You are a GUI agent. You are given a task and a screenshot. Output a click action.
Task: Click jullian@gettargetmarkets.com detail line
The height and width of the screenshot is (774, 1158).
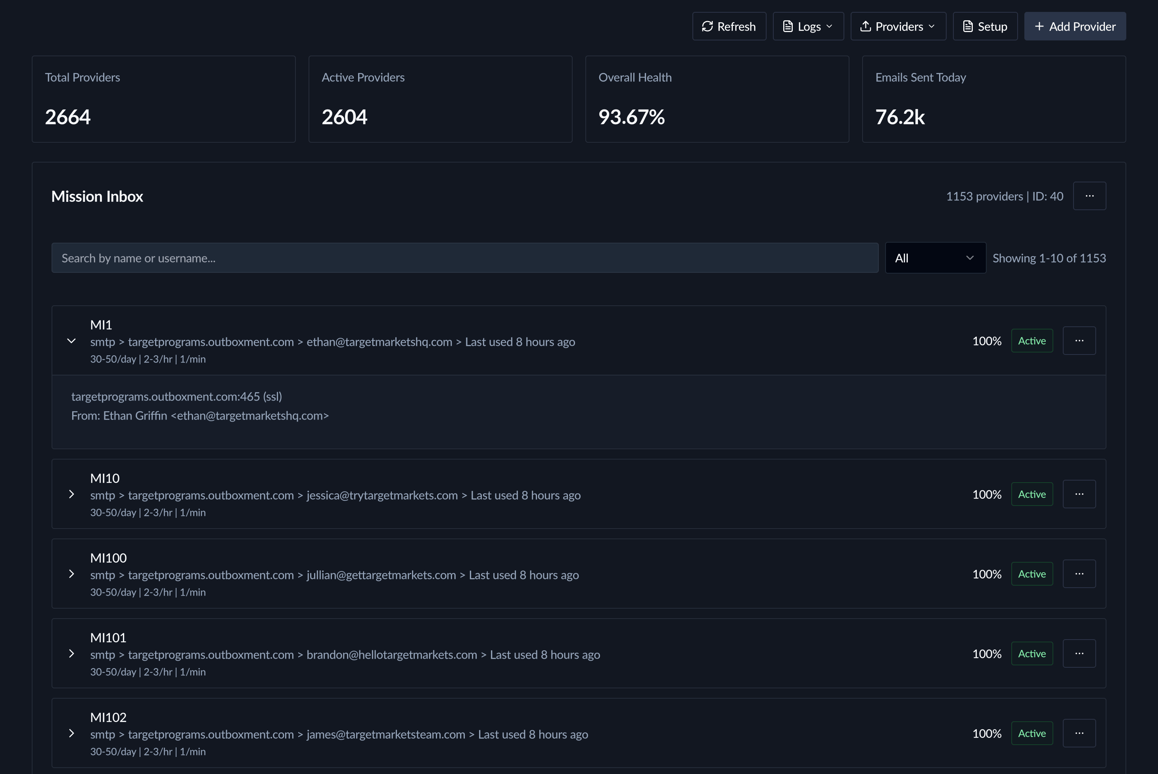click(x=335, y=575)
